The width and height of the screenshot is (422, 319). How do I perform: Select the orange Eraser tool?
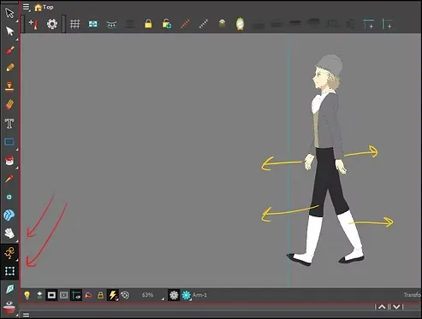point(9,104)
